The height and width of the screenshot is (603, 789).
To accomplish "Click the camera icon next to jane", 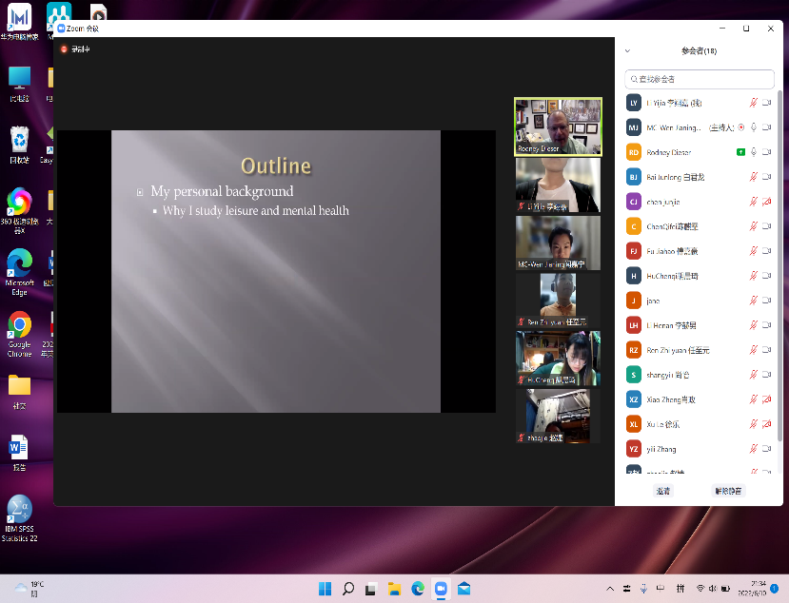I will tap(766, 300).
